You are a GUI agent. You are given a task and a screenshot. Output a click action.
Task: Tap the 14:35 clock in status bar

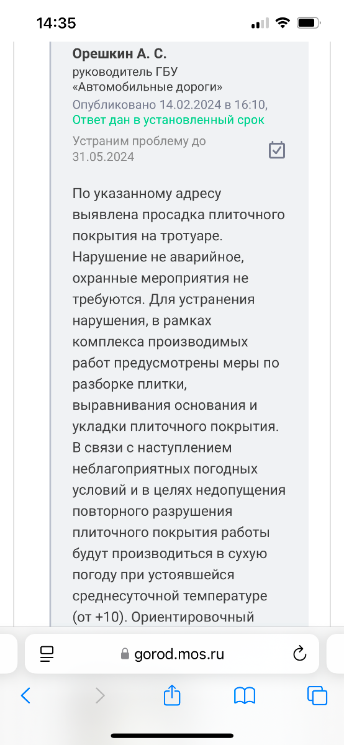(x=57, y=24)
